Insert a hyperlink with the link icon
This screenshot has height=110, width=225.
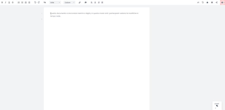tap(80, 2)
